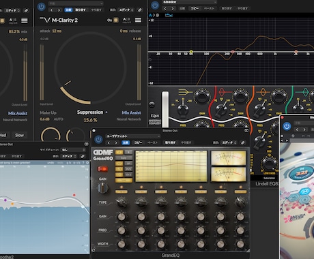Screen dimensions: 314x259
Task: Click the upper VU meter in GrandEQ
Action: (x=229, y=158)
